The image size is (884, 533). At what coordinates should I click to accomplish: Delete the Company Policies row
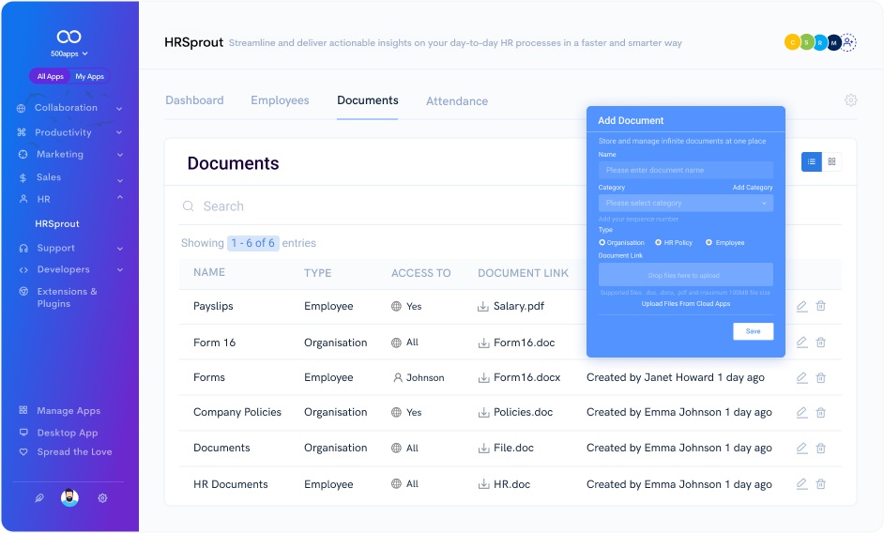(x=821, y=413)
